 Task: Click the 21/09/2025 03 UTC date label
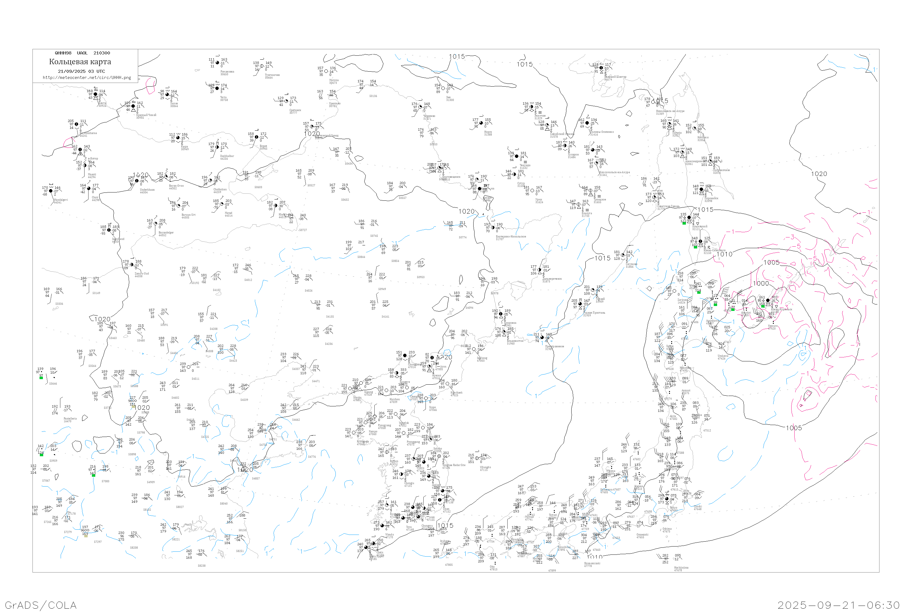81,71
